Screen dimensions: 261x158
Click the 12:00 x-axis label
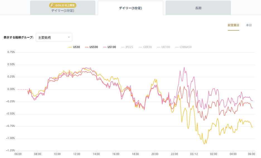pyautogui.click(x=77, y=154)
